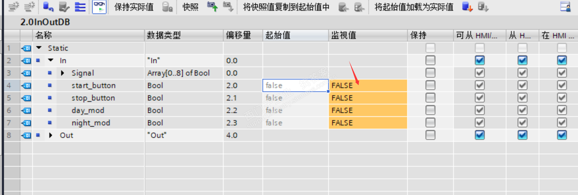Uncheck 从 H... checkbox for day_mod row
Screen dimensions: 578x195
pos(522,110)
